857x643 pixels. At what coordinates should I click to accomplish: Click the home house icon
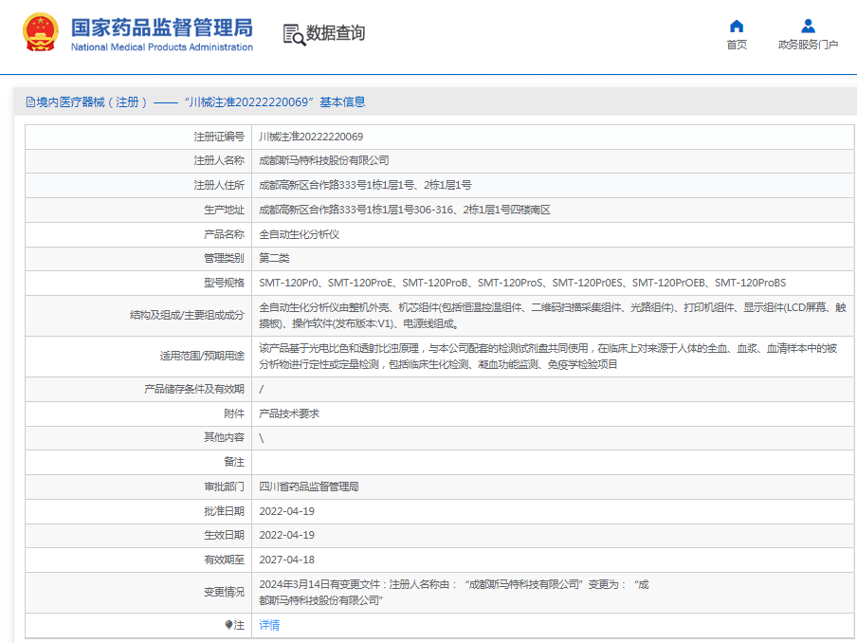736,26
